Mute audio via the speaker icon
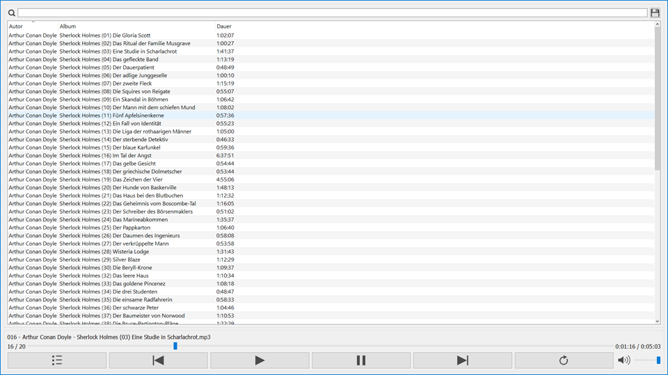 coord(623,360)
